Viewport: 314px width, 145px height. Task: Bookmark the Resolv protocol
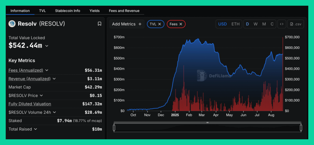(99, 24)
